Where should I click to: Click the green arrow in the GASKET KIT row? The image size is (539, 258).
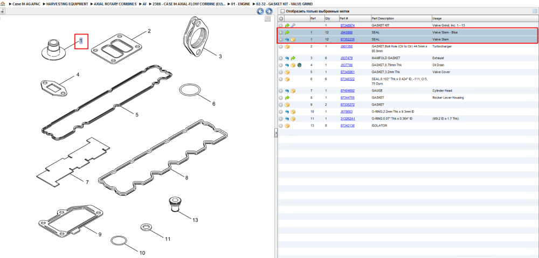(287, 25)
